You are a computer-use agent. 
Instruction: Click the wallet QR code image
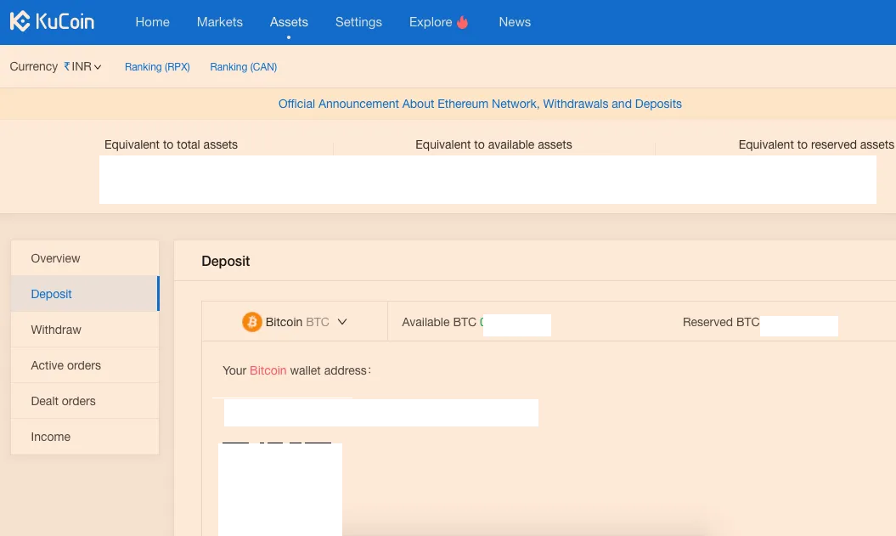point(280,490)
